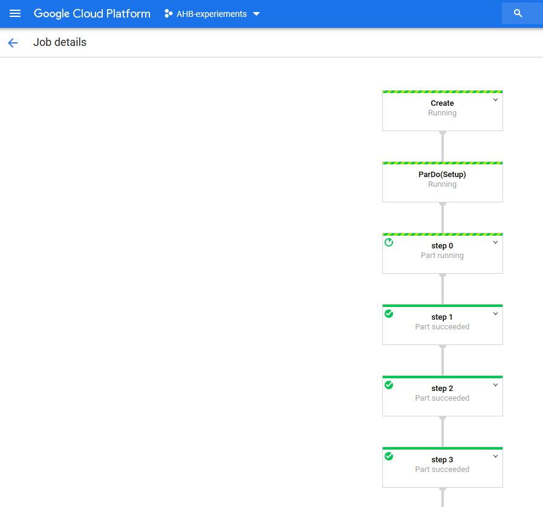Expand the step 2 node chevron
This screenshot has width=543, height=507.
(496, 385)
